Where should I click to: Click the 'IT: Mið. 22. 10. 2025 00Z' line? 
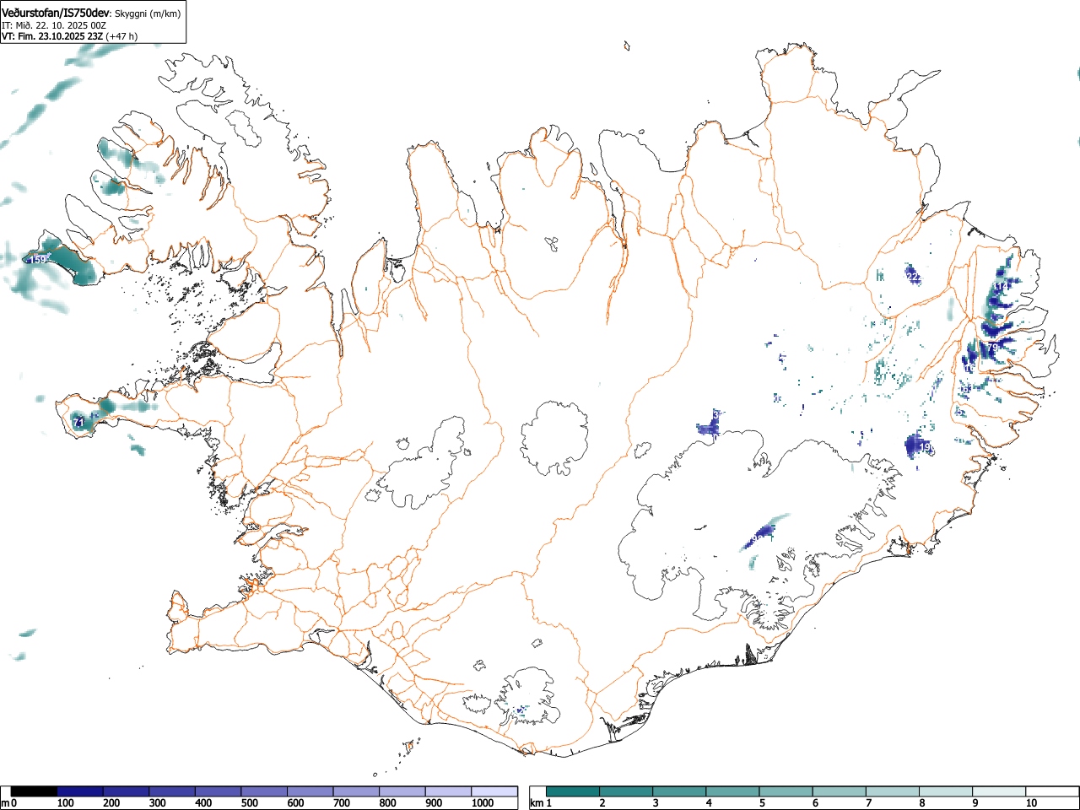pyautogui.click(x=54, y=25)
